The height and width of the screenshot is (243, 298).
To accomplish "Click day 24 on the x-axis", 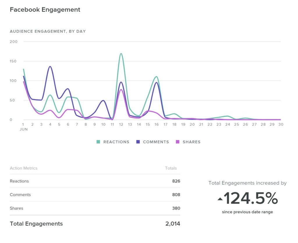I will pos(228,125).
